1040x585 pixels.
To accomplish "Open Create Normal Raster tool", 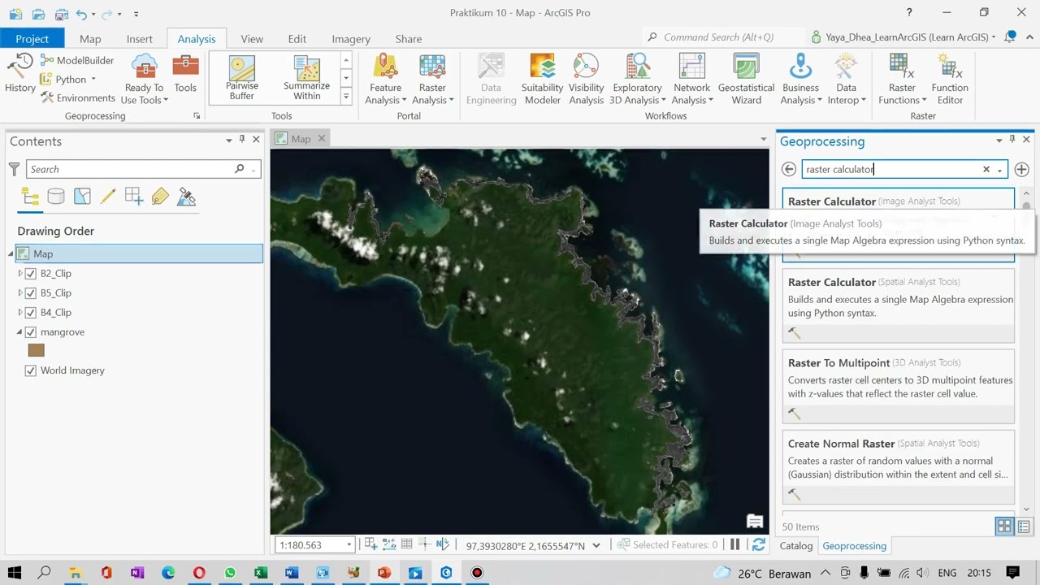I will pyautogui.click(x=899, y=466).
